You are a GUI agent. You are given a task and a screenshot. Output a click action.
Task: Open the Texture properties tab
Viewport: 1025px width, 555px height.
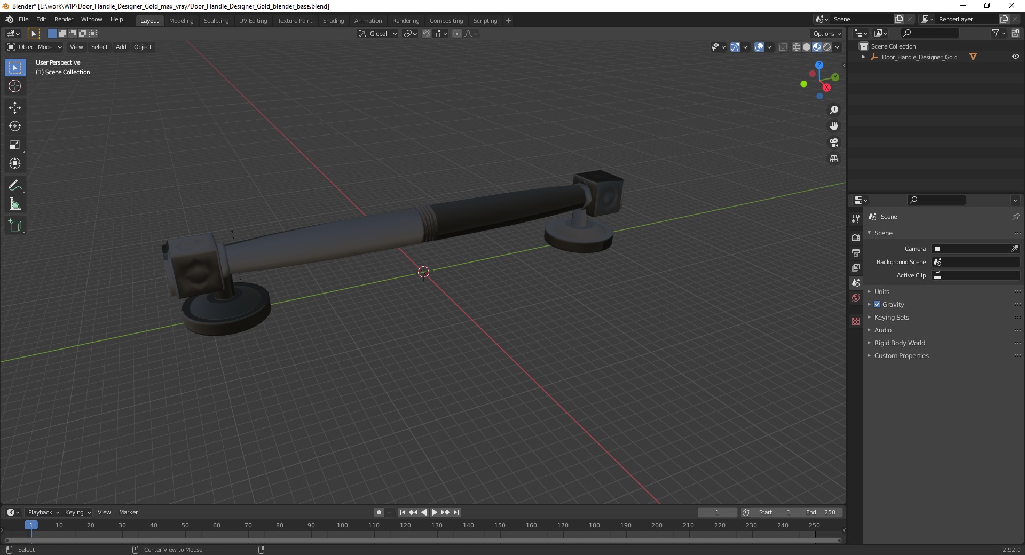coord(856,321)
